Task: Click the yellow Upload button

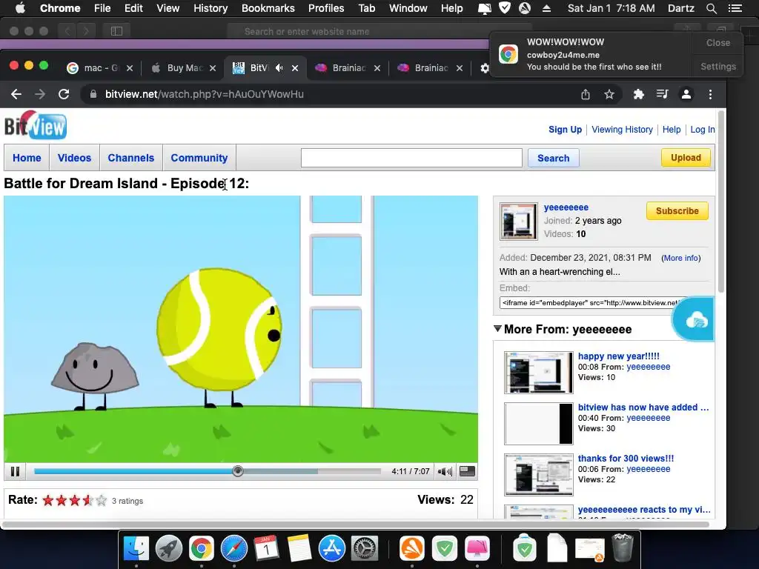Action: pyautogui.click(x=686, y=158)
